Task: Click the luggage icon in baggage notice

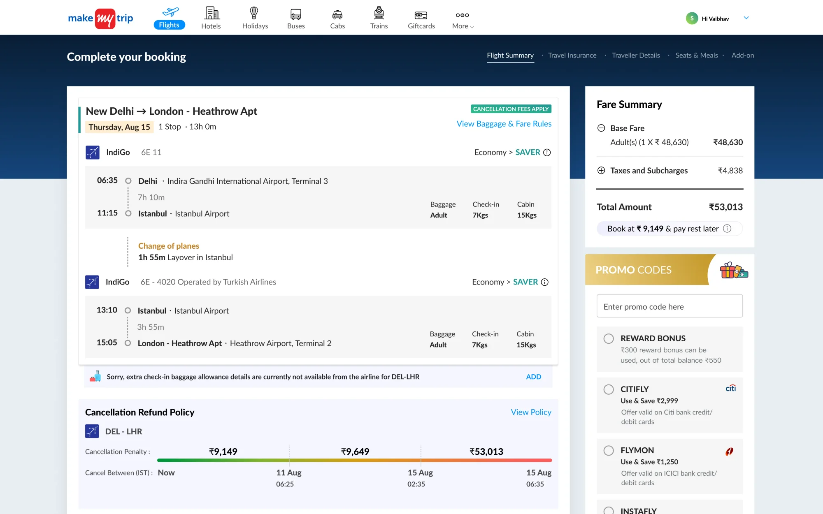Action: pyautogui.click(x=95, y=376)
